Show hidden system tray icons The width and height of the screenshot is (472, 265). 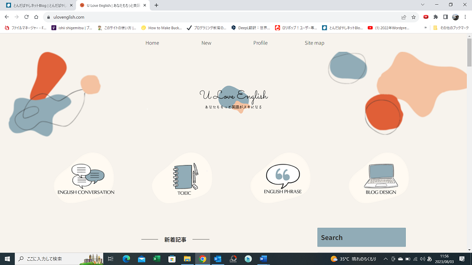[x=385, y=259]
